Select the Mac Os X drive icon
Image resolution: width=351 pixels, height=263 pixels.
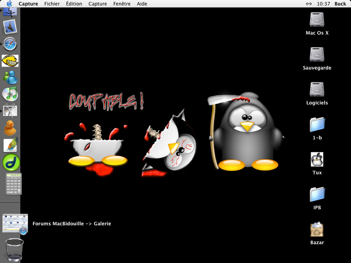pos(317,20)
